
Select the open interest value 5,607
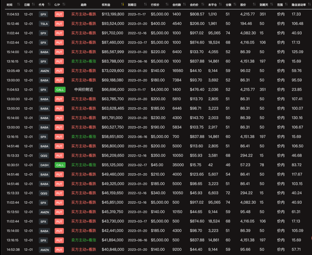click(x=213, y=174)
